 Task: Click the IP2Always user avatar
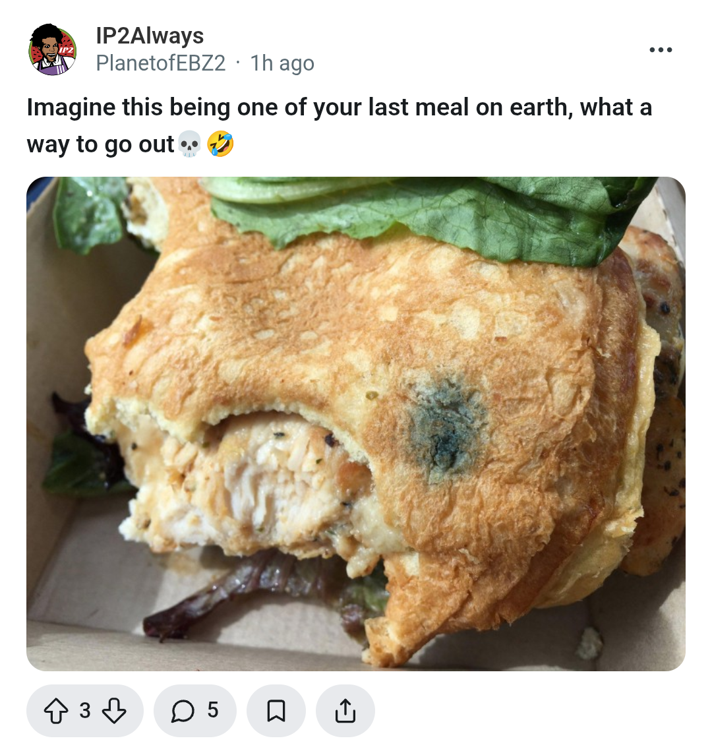pyautogui.click(x=53, y=49)
